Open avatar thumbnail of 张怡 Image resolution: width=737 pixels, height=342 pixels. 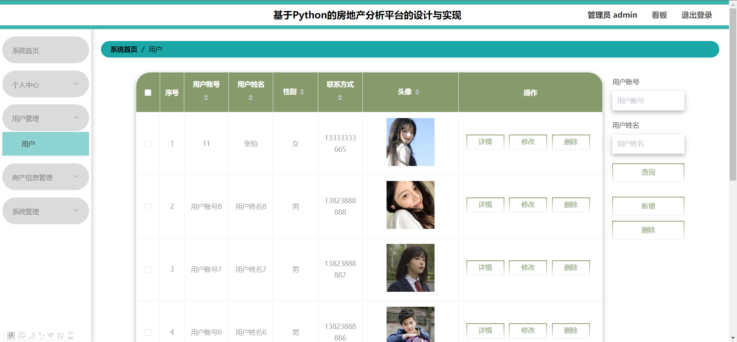pyautogui.click(x=410, y=142)
